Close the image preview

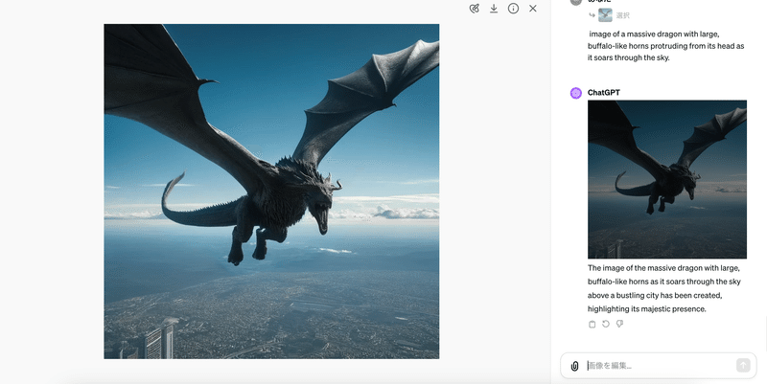pyautogui.click(x=533, y=9)
